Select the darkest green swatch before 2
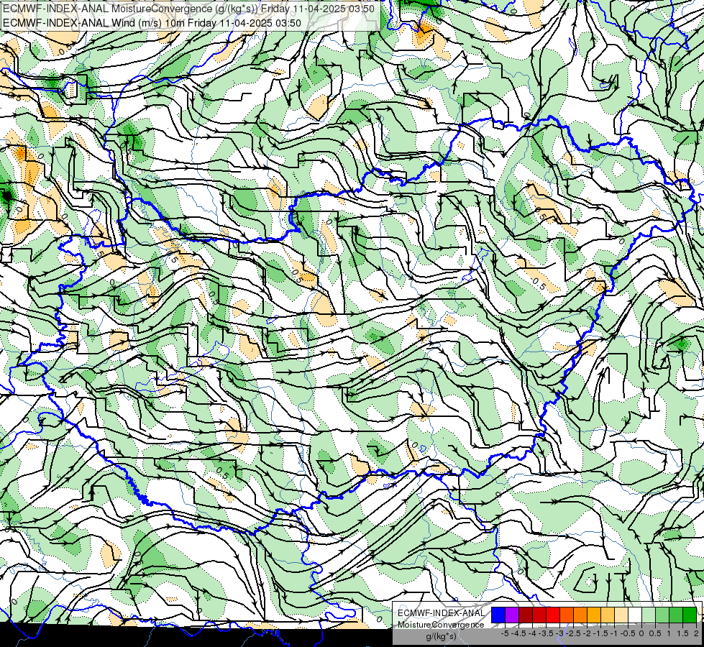This screenshot has height=647, width=704. coord(690,615)
